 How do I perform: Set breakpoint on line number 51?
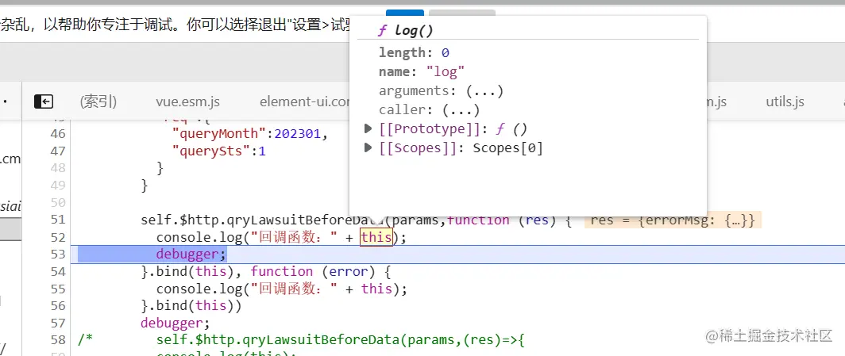coord(56,220)
